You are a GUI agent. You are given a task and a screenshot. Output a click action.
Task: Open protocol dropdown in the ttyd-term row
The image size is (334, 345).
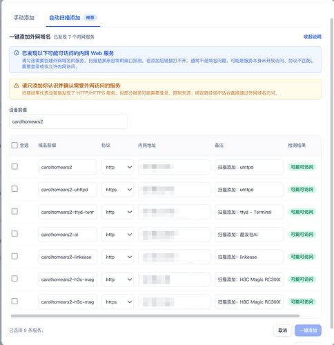pos(117,212)
